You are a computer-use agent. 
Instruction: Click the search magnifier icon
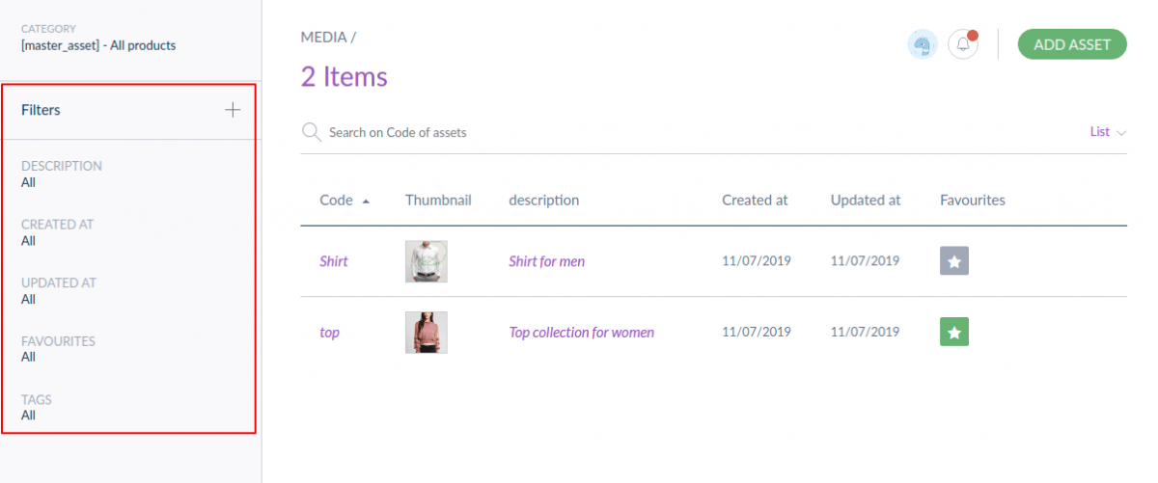point(311,132)
